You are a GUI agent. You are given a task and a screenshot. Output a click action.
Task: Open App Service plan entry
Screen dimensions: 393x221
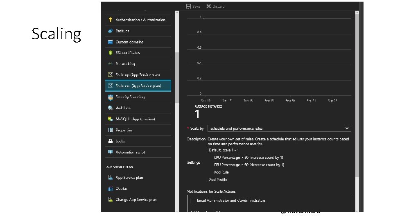(138, 177)
